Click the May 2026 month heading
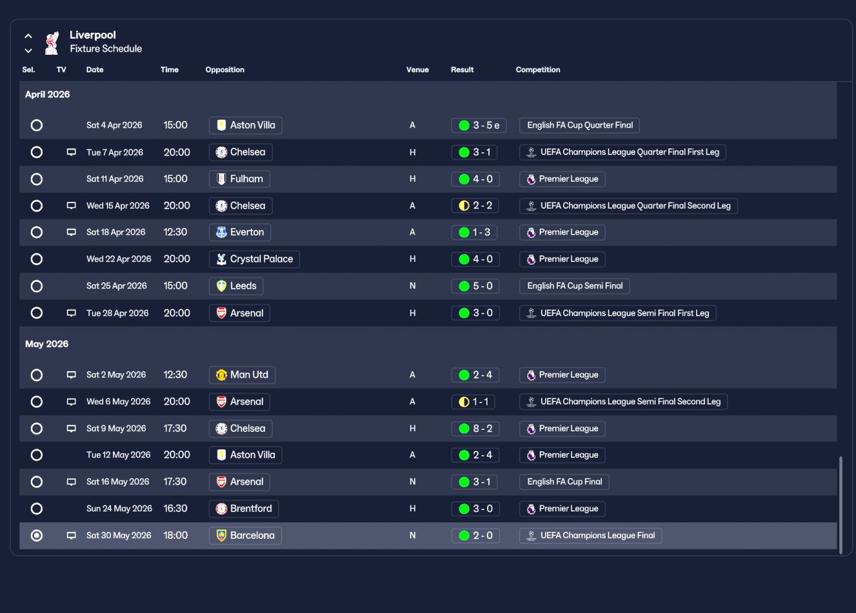Viewport: 856px width, 613px height. 47,344
